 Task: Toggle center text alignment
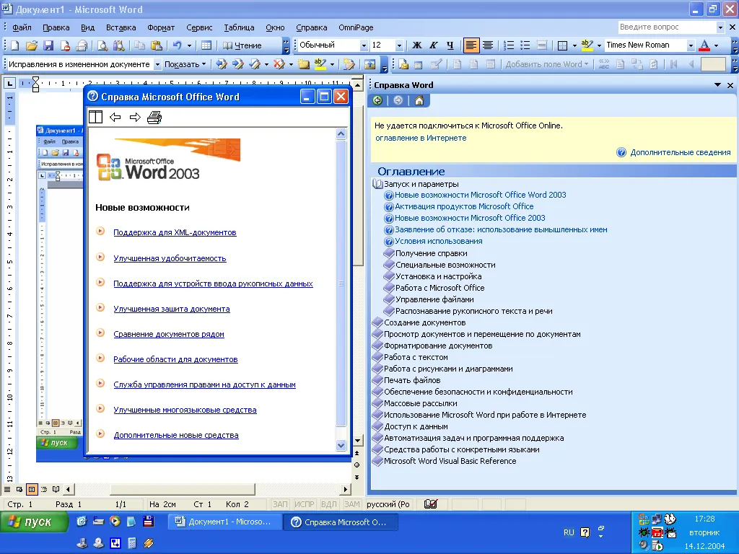coord(488,45)
